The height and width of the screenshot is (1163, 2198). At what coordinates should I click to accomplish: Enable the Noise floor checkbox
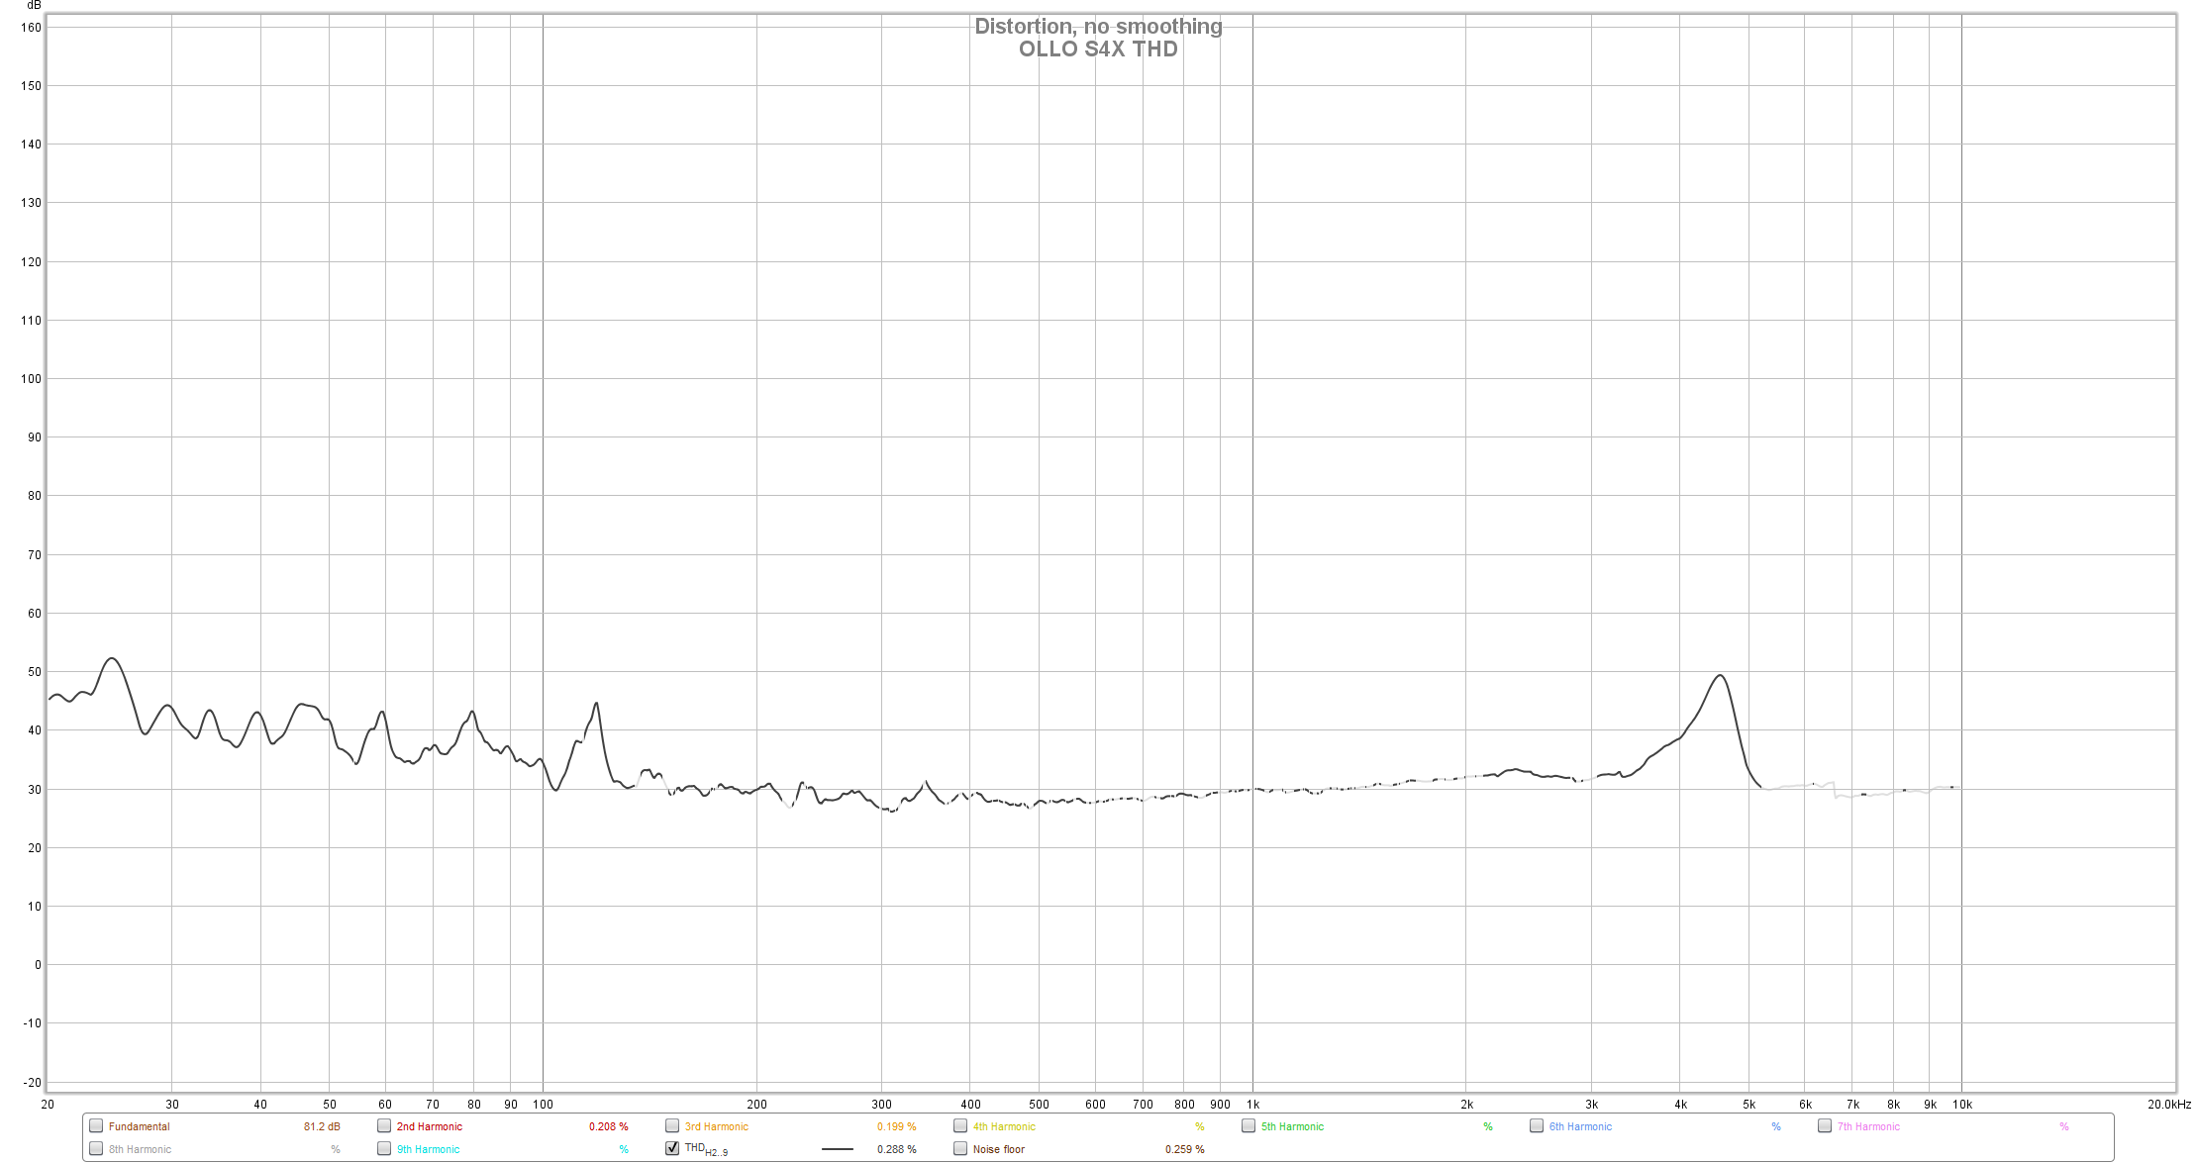[x=960, y=1148]
